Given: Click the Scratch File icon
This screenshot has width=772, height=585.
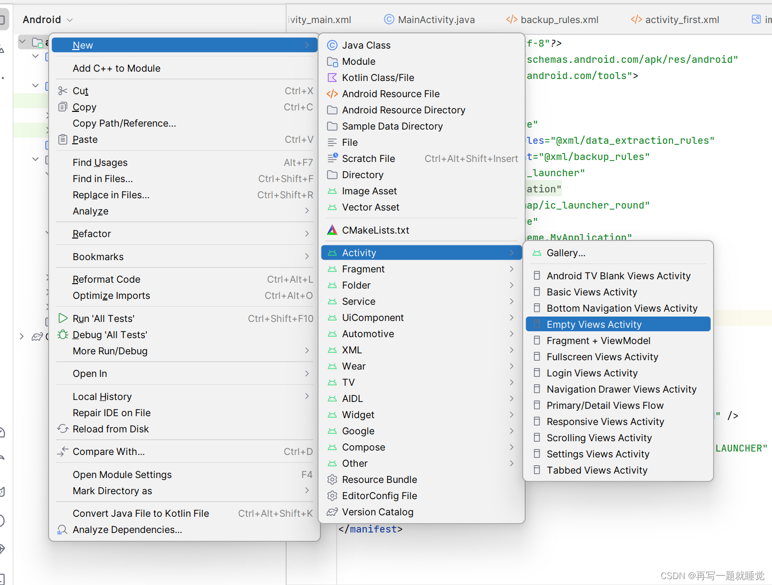Looking at the screenshot, I should (332, 159).
